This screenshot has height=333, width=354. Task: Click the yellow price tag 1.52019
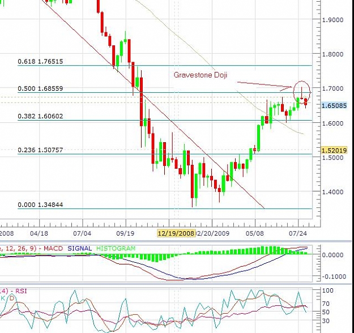[x=334, y=150]
